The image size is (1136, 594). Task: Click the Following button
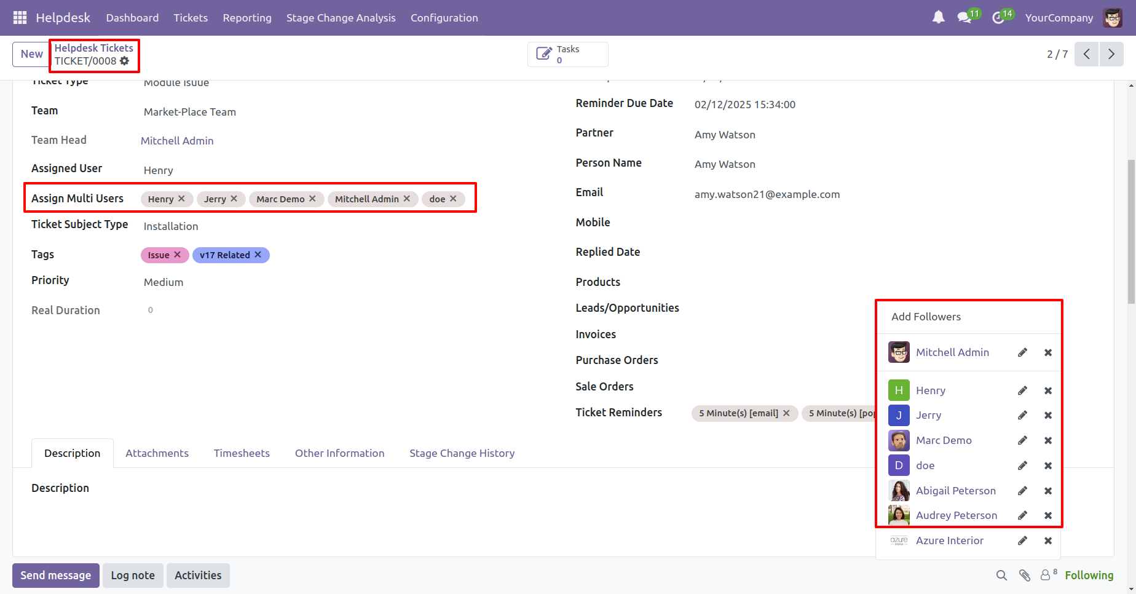tap(1089, 576)
